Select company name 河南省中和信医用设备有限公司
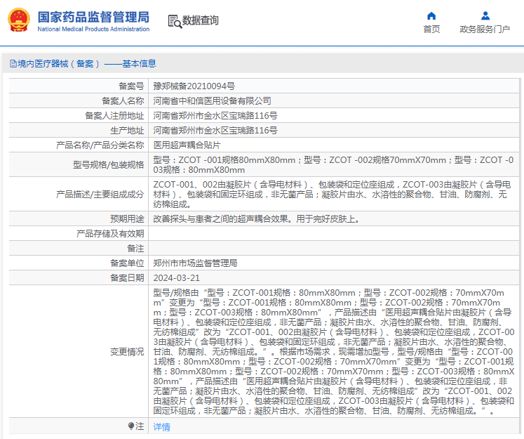Viewport: 524px width, 439px height. click(212, 100)
